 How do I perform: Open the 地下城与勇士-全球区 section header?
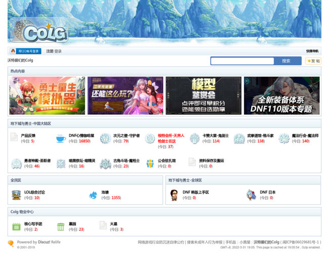click(185, 180)
